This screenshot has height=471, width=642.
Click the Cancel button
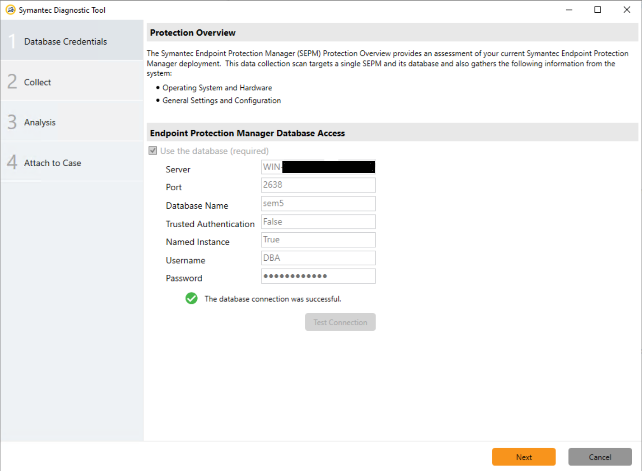tap(600, 457)
